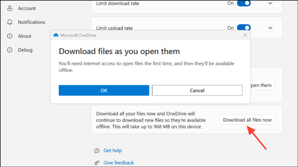Click Download all files now button
The width and height of the screenshot is (298, 167).
[247, 120]
